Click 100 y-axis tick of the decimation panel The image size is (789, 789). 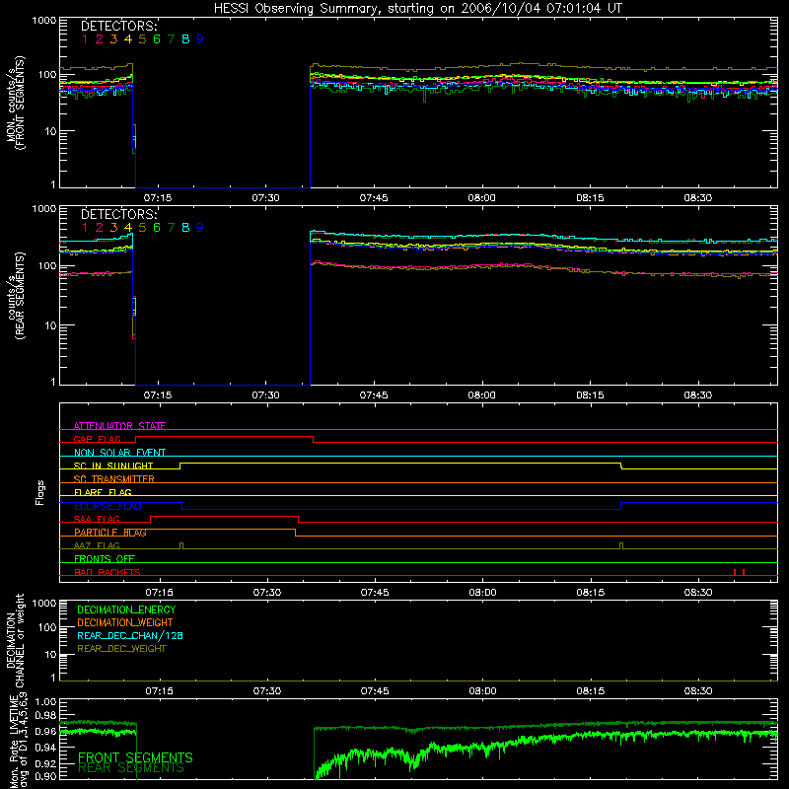point(47,627)
